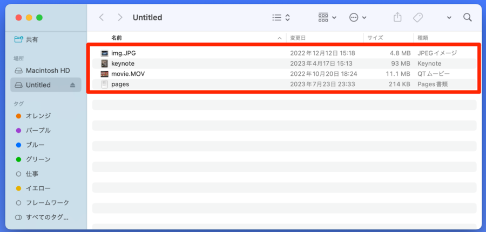The image size is (486, 232).
Task: Select the movie.MOV file name
Action: click(x=128, y=74)
